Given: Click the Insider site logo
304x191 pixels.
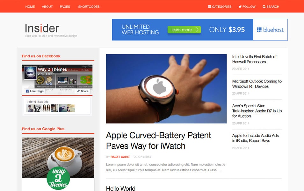Looking at the screenshot, I should tap(42, 28).
